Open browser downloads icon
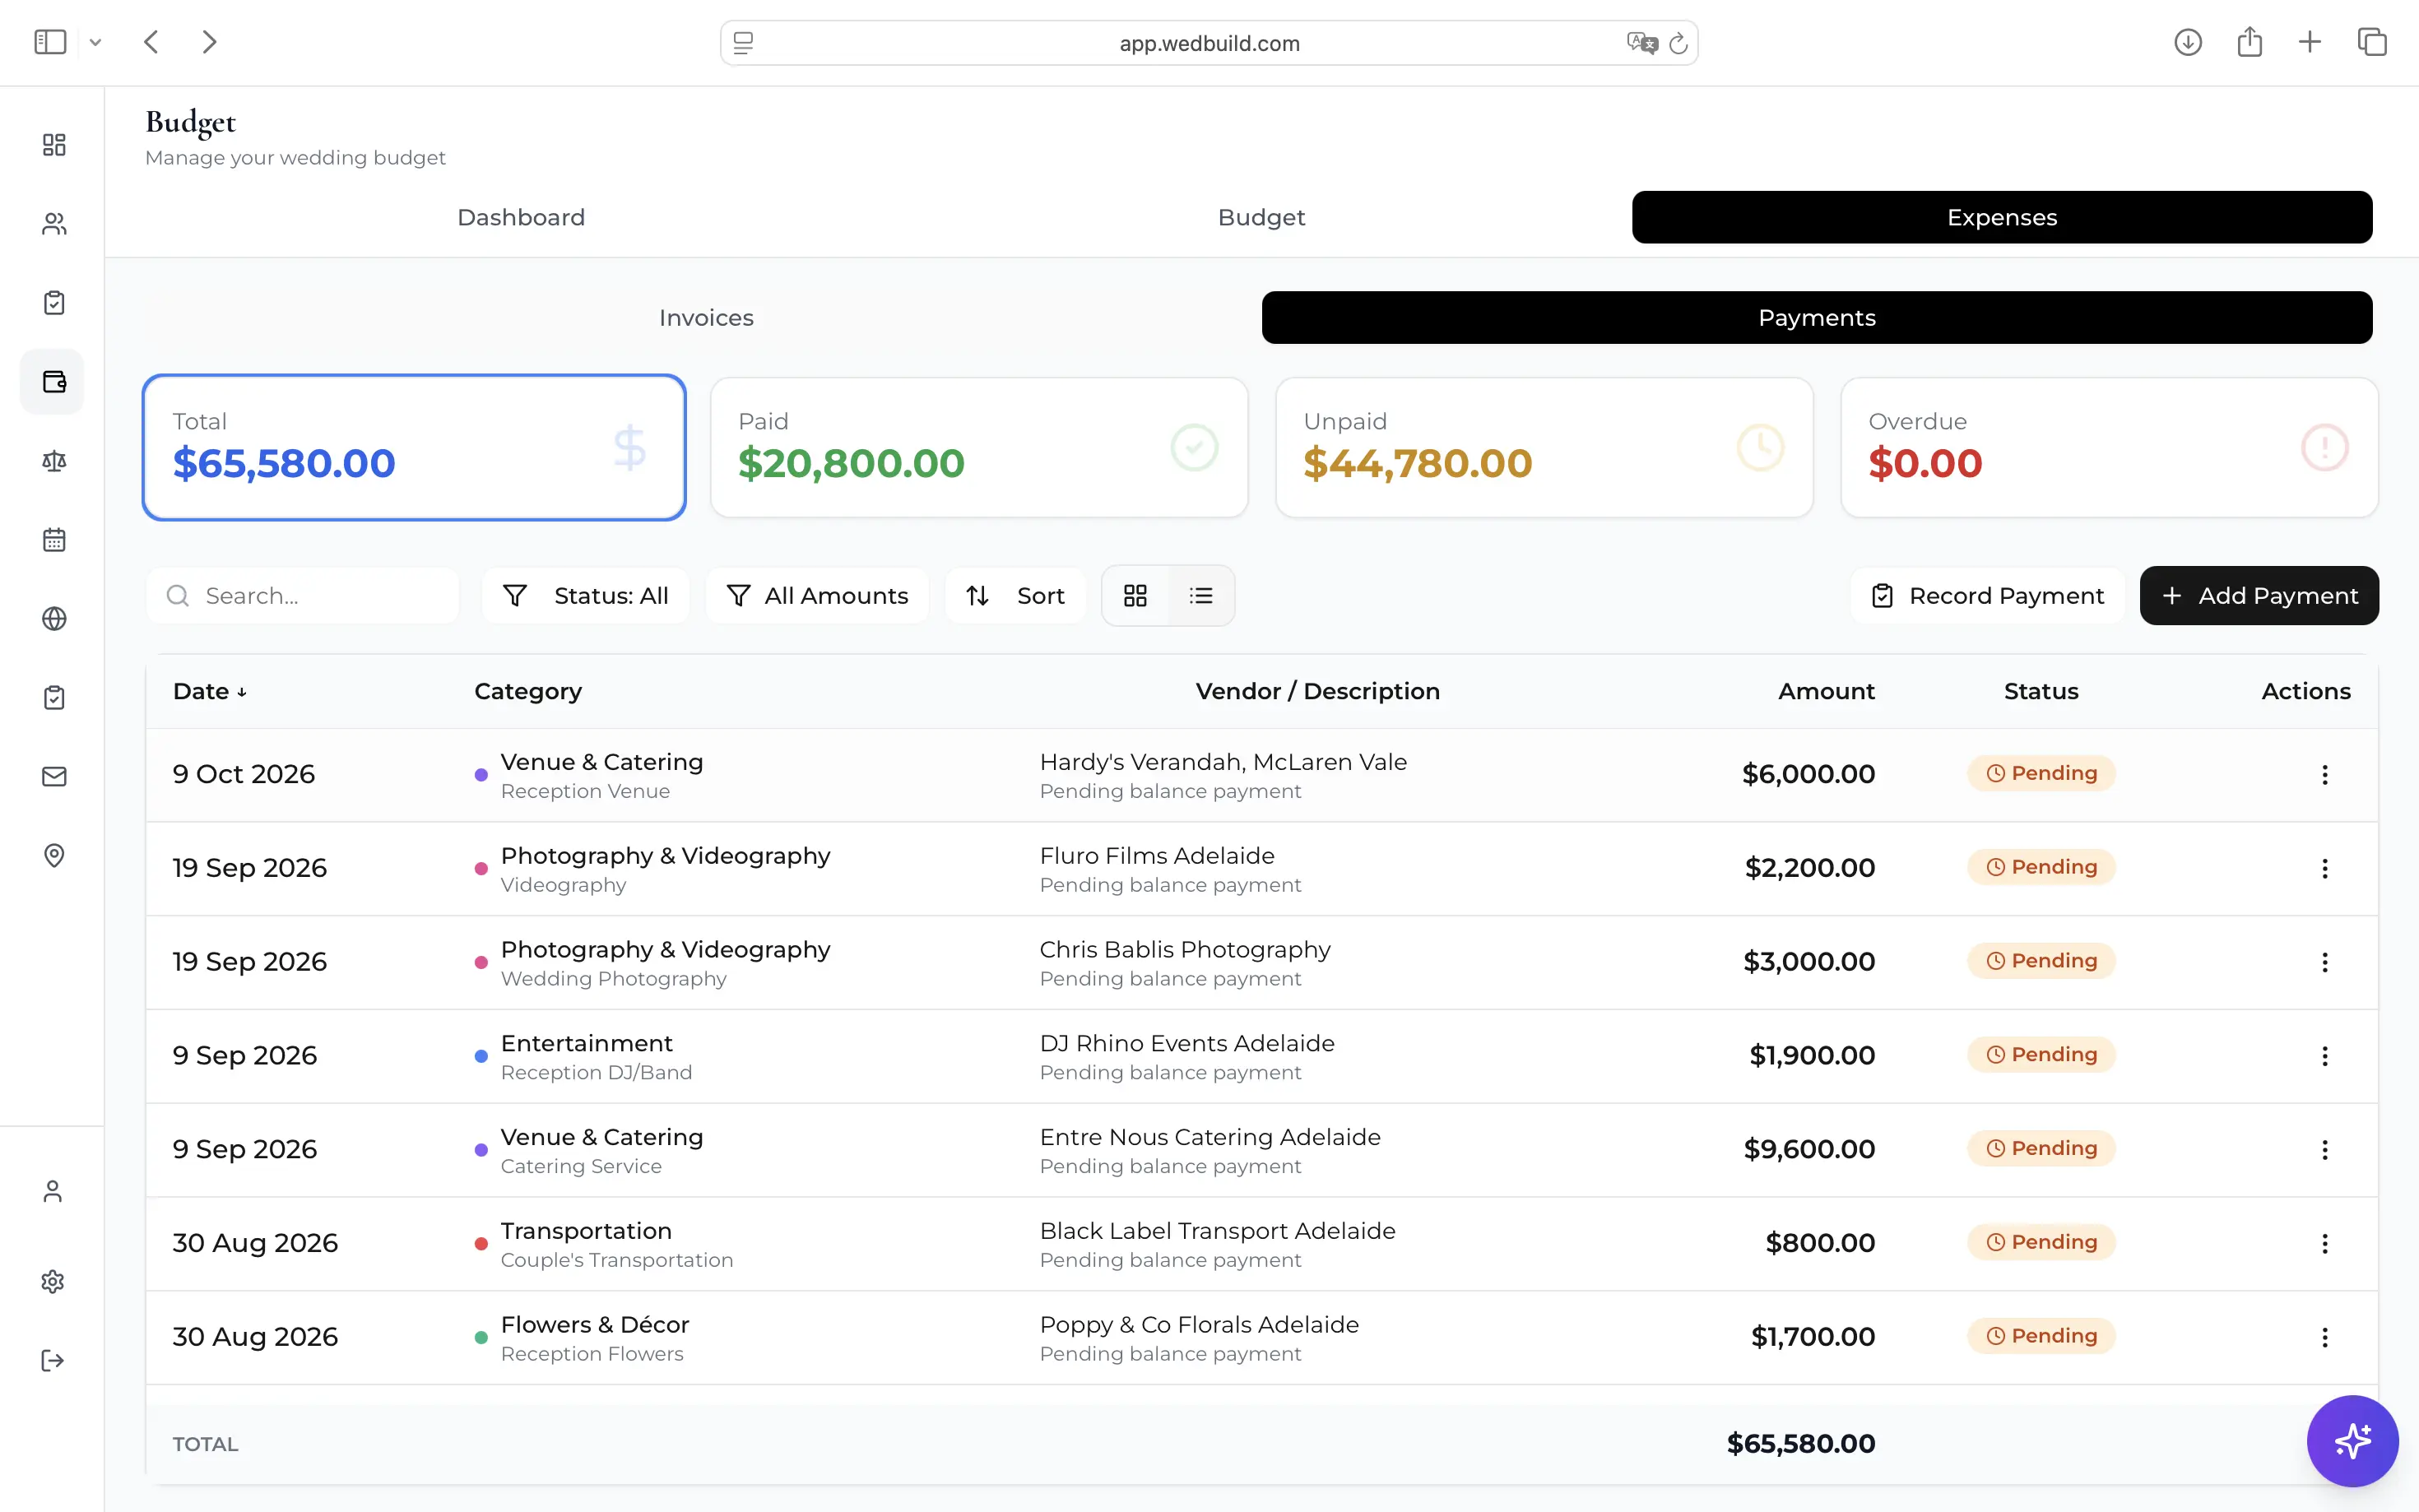 click(x=2188, y=42)
